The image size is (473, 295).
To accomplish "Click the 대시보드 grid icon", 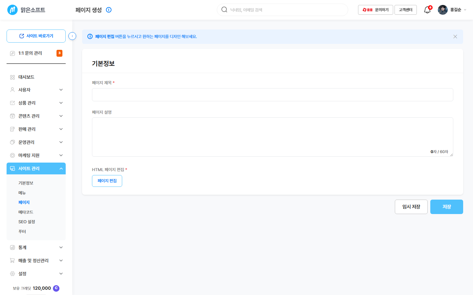I will click(x=12, y=77).
